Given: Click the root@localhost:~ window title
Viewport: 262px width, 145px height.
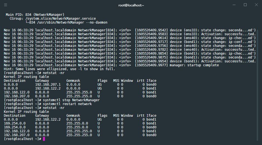Looking at the screenshot, I should pyautogui.click(x=131, y=5).
